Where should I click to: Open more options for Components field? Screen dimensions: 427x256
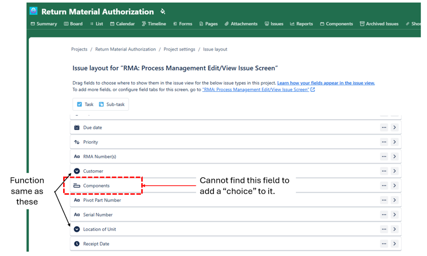384,185
